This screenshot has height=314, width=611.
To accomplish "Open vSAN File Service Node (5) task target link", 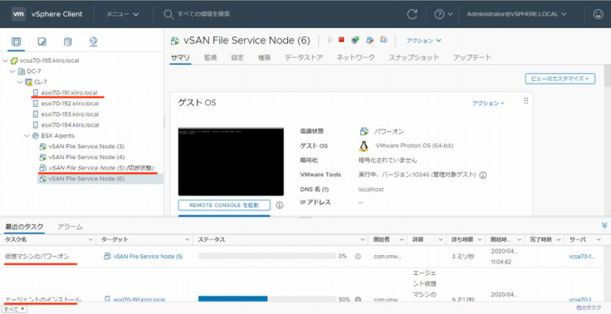I will [x=148, y=256].
